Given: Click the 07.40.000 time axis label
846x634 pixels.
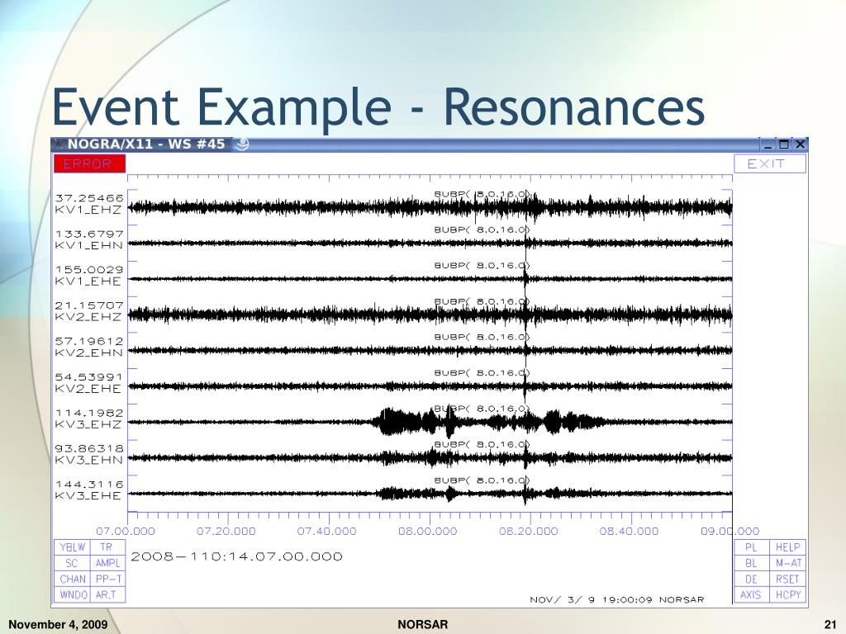Looking at the screenshot, I should tap(327, 531).
